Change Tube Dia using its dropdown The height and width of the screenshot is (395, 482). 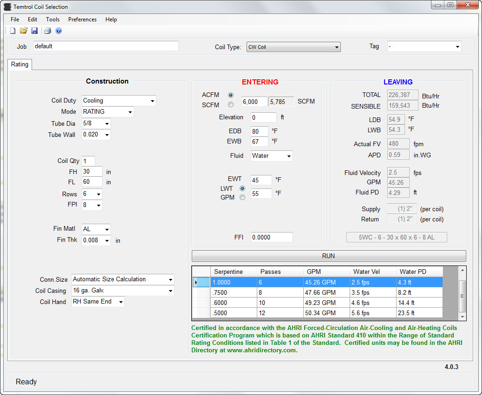coord(108,123)
